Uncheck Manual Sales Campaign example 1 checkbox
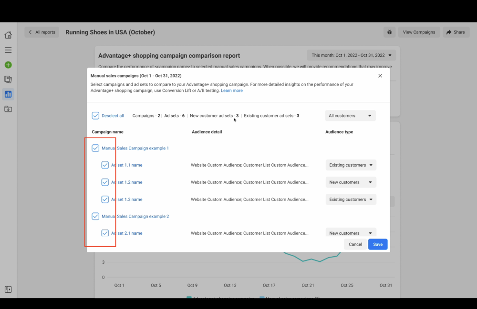477x309 pixels. pyautogui.click(x=95, y=148)
